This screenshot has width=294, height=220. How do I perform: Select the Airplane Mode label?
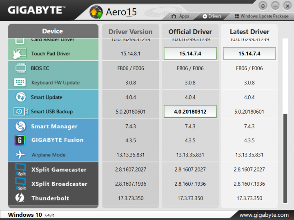49,155
